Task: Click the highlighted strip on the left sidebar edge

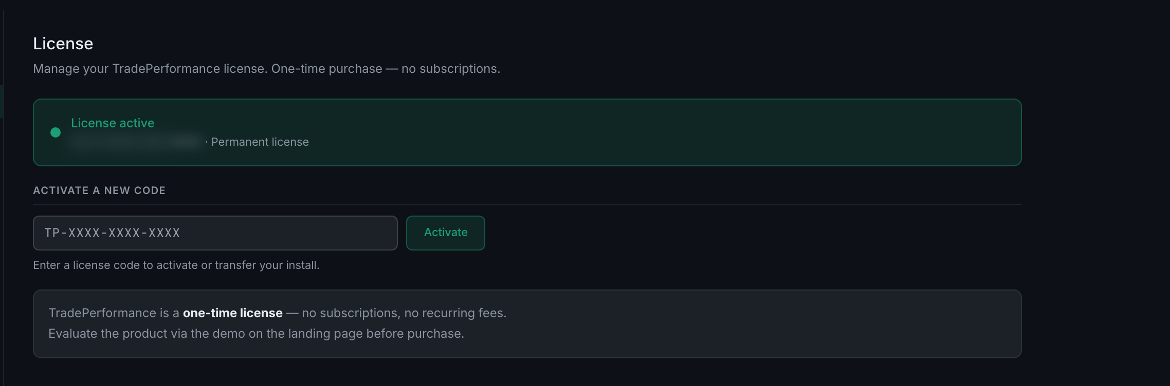Action: coord(2,102)
